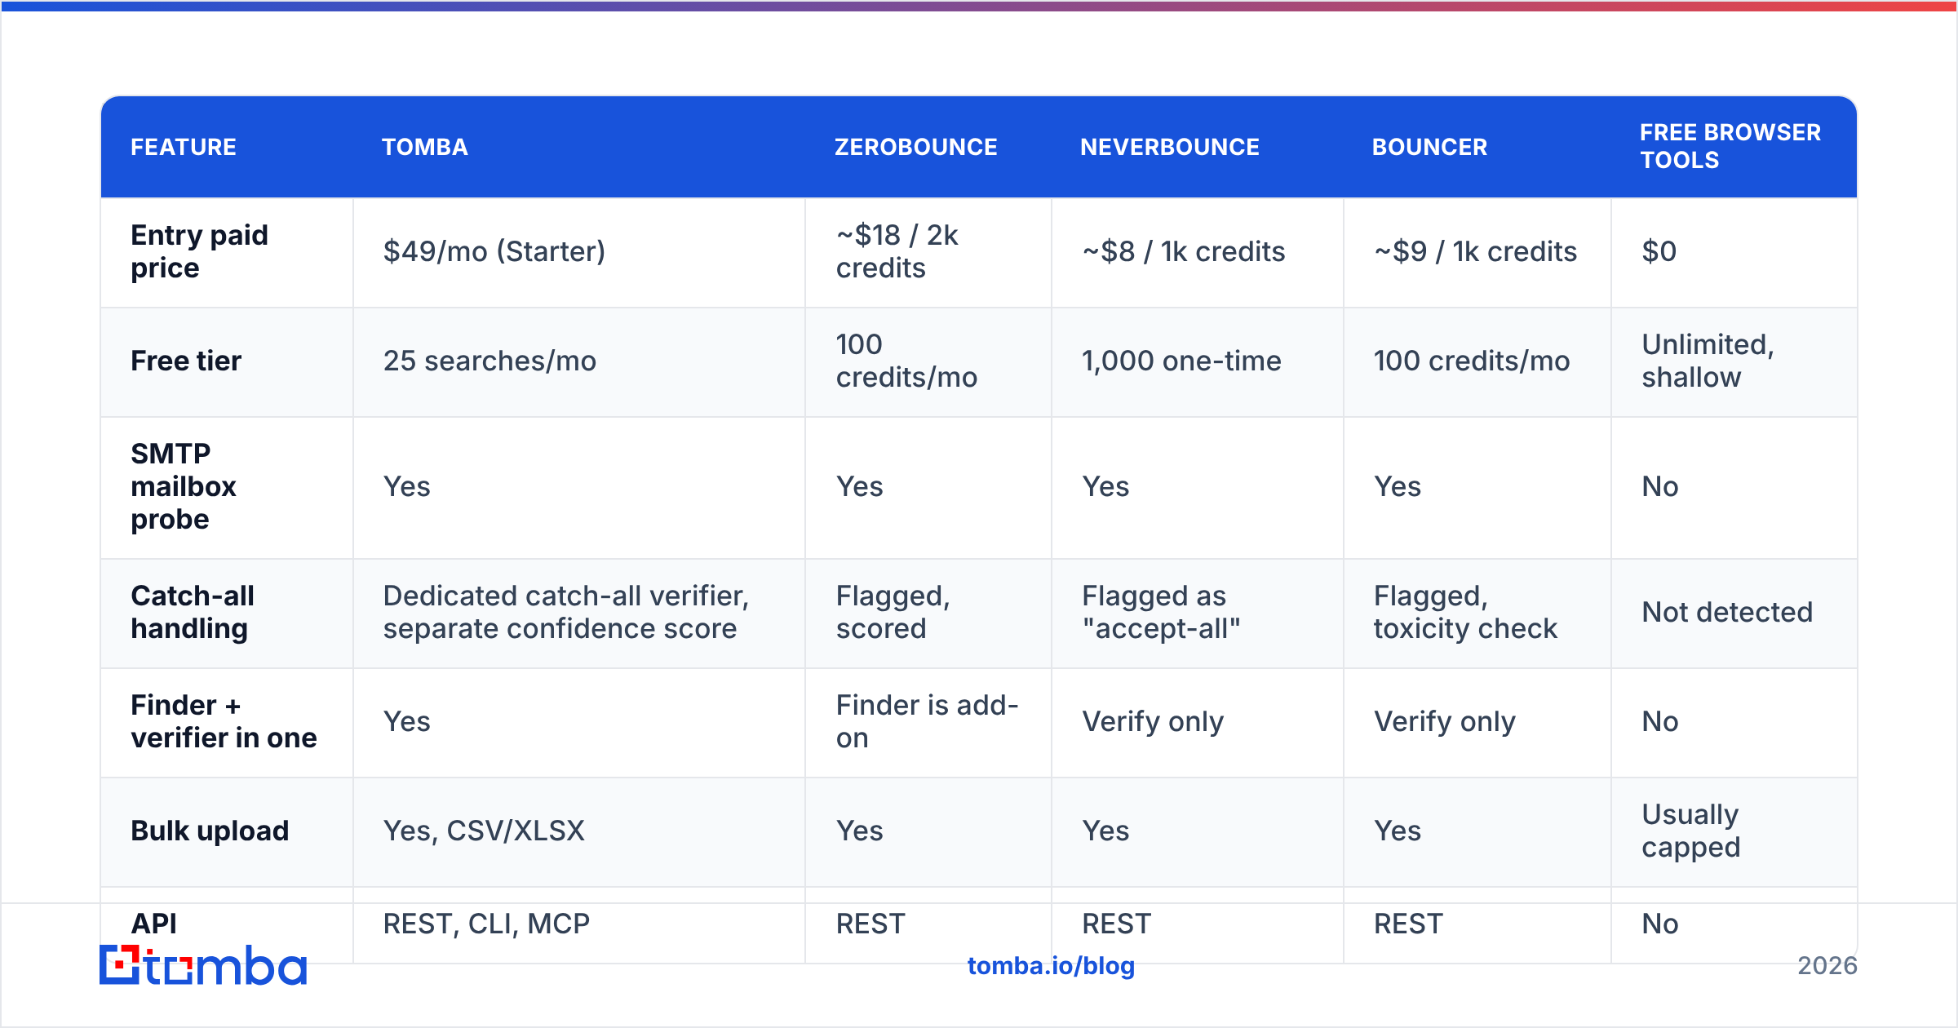
Task: Open the tomba.io/blog link
Action: click(x=1051, y=965)
